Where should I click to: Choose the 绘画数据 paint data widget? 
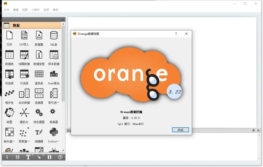pos(24,55)
